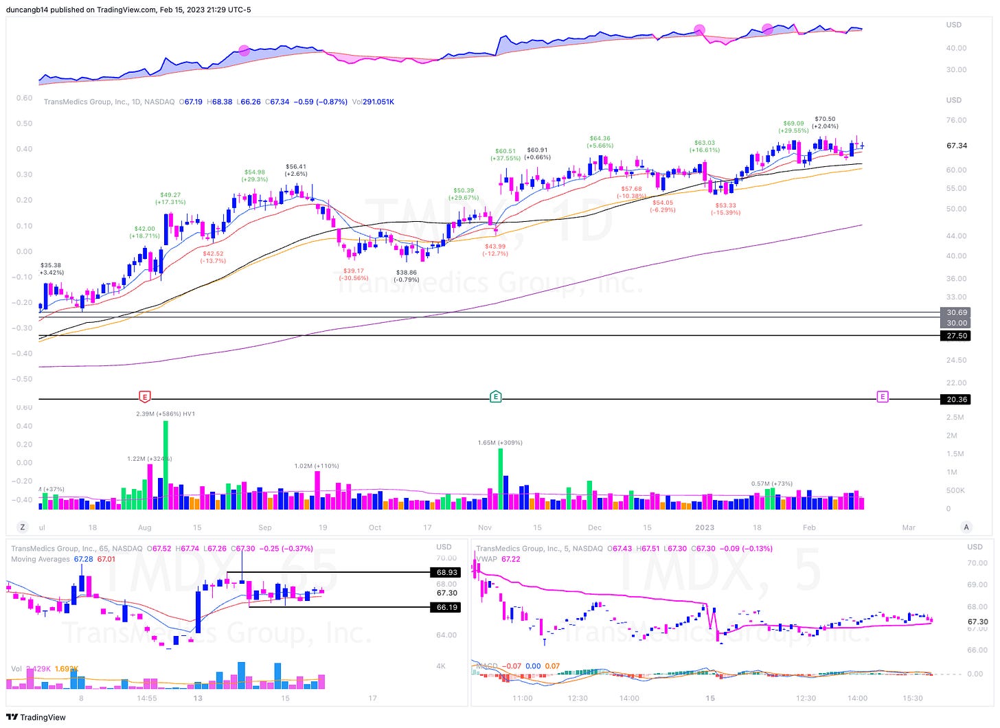Click the A auto-scale button on daily chart
The image size is (1000, 728).
coord(966,527)
